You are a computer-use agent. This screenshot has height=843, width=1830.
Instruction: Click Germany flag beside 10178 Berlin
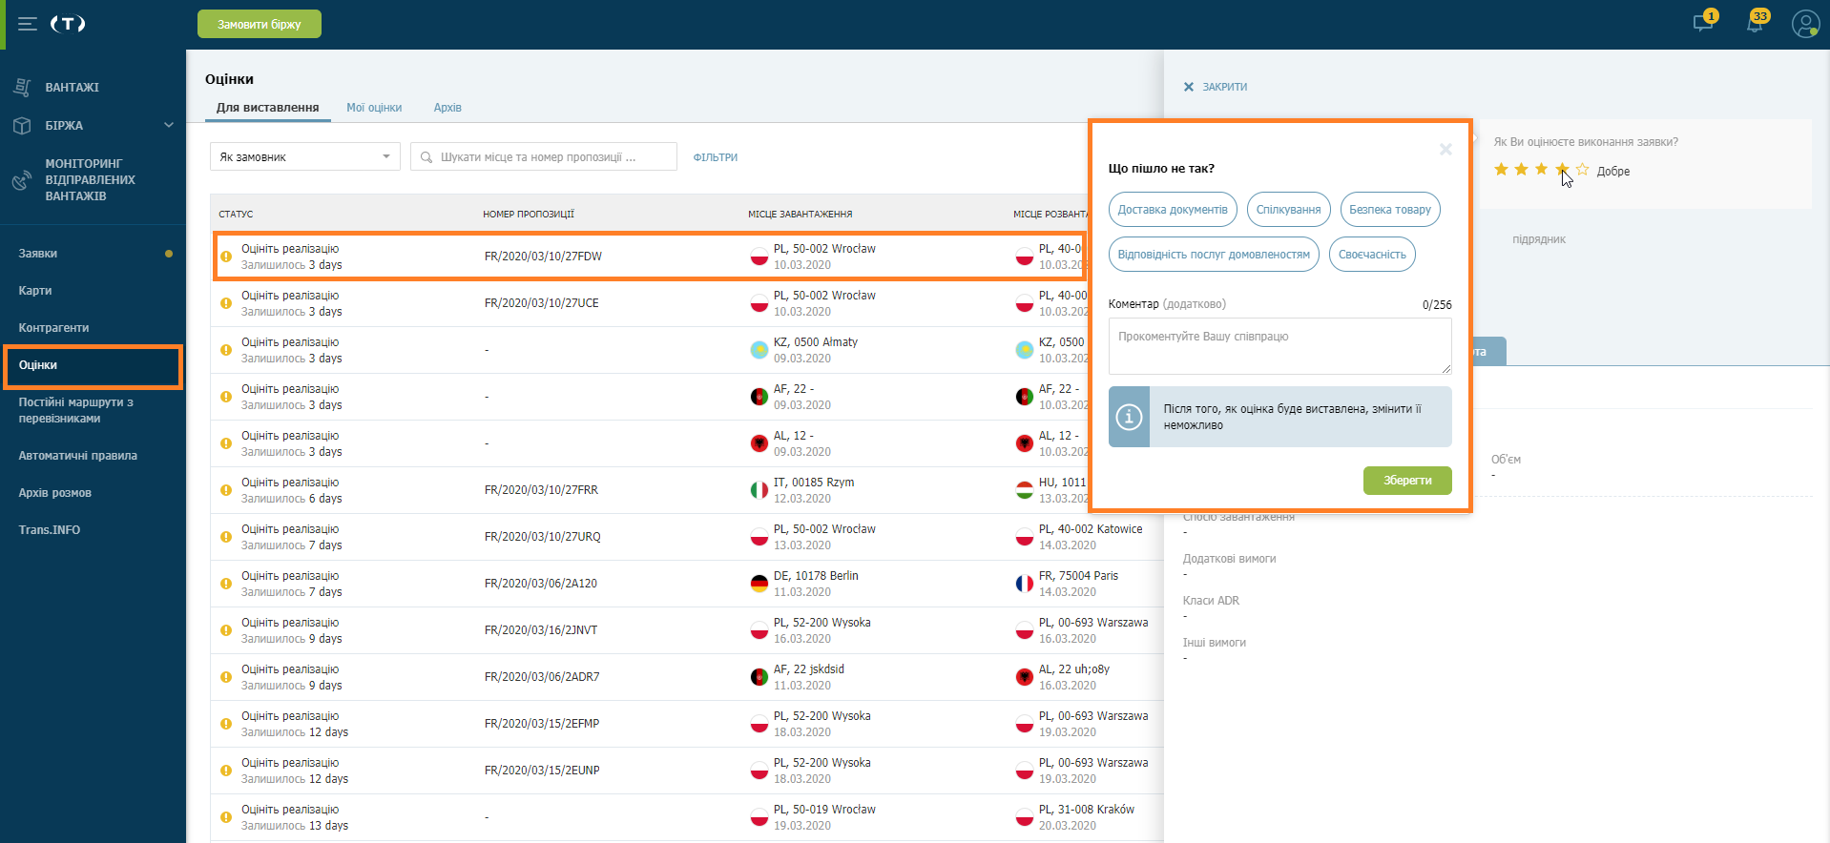click(759, 584)
